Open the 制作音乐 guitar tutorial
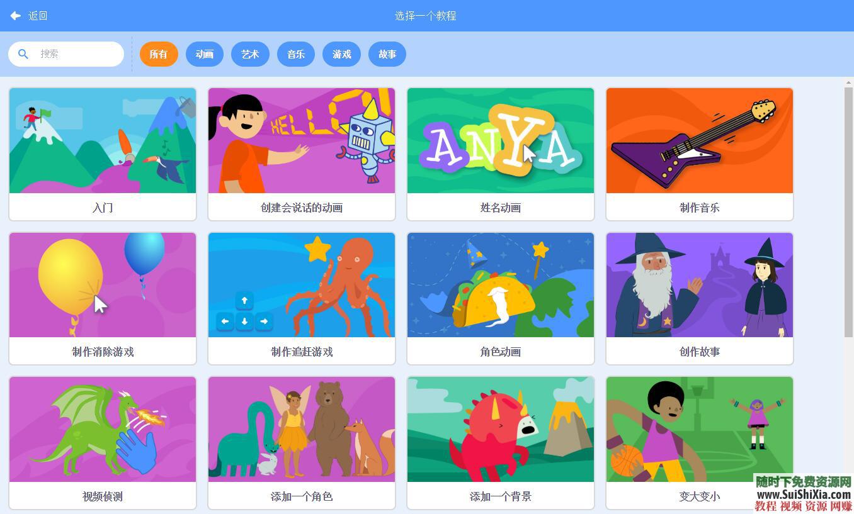854x514 pixels. [700, 154]
